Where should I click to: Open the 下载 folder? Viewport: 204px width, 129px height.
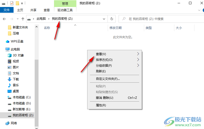click(x=16, y=79)
